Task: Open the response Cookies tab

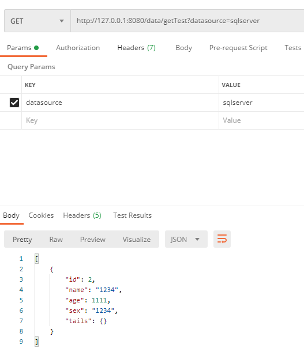Action: [41, 215]
